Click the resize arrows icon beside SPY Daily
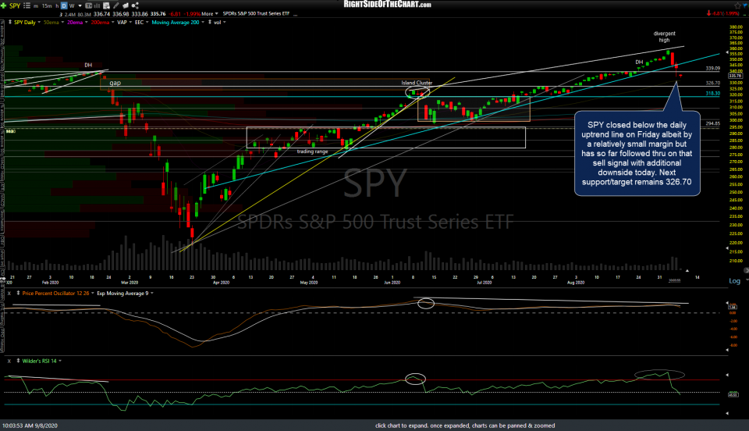Viewport: 749px width, 431px height. [x=10, y=22]
